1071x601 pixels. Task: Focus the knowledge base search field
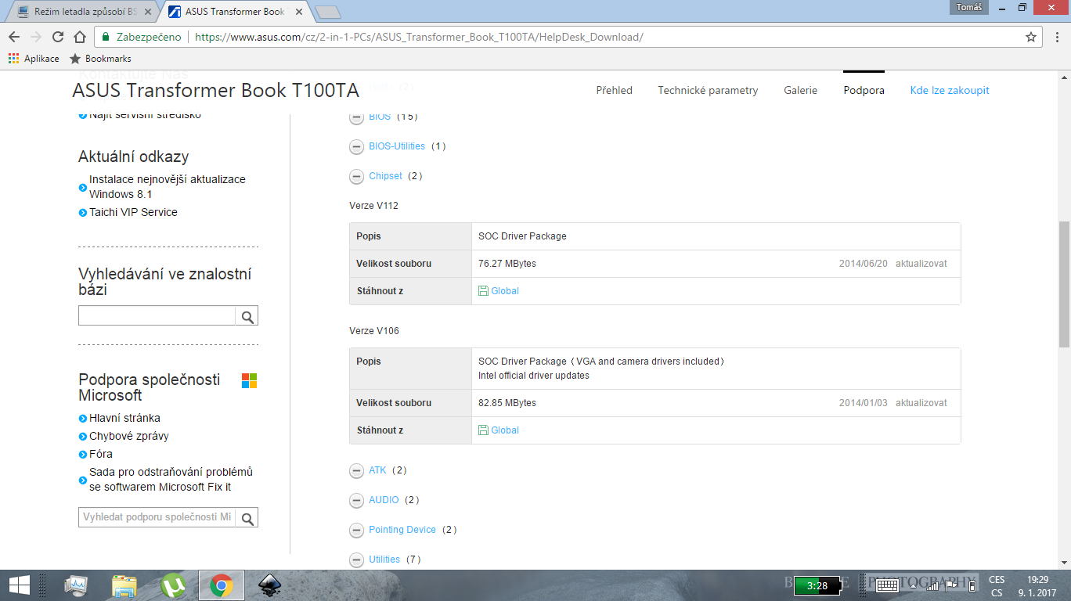pyautogui.click(x=157, y=316)
